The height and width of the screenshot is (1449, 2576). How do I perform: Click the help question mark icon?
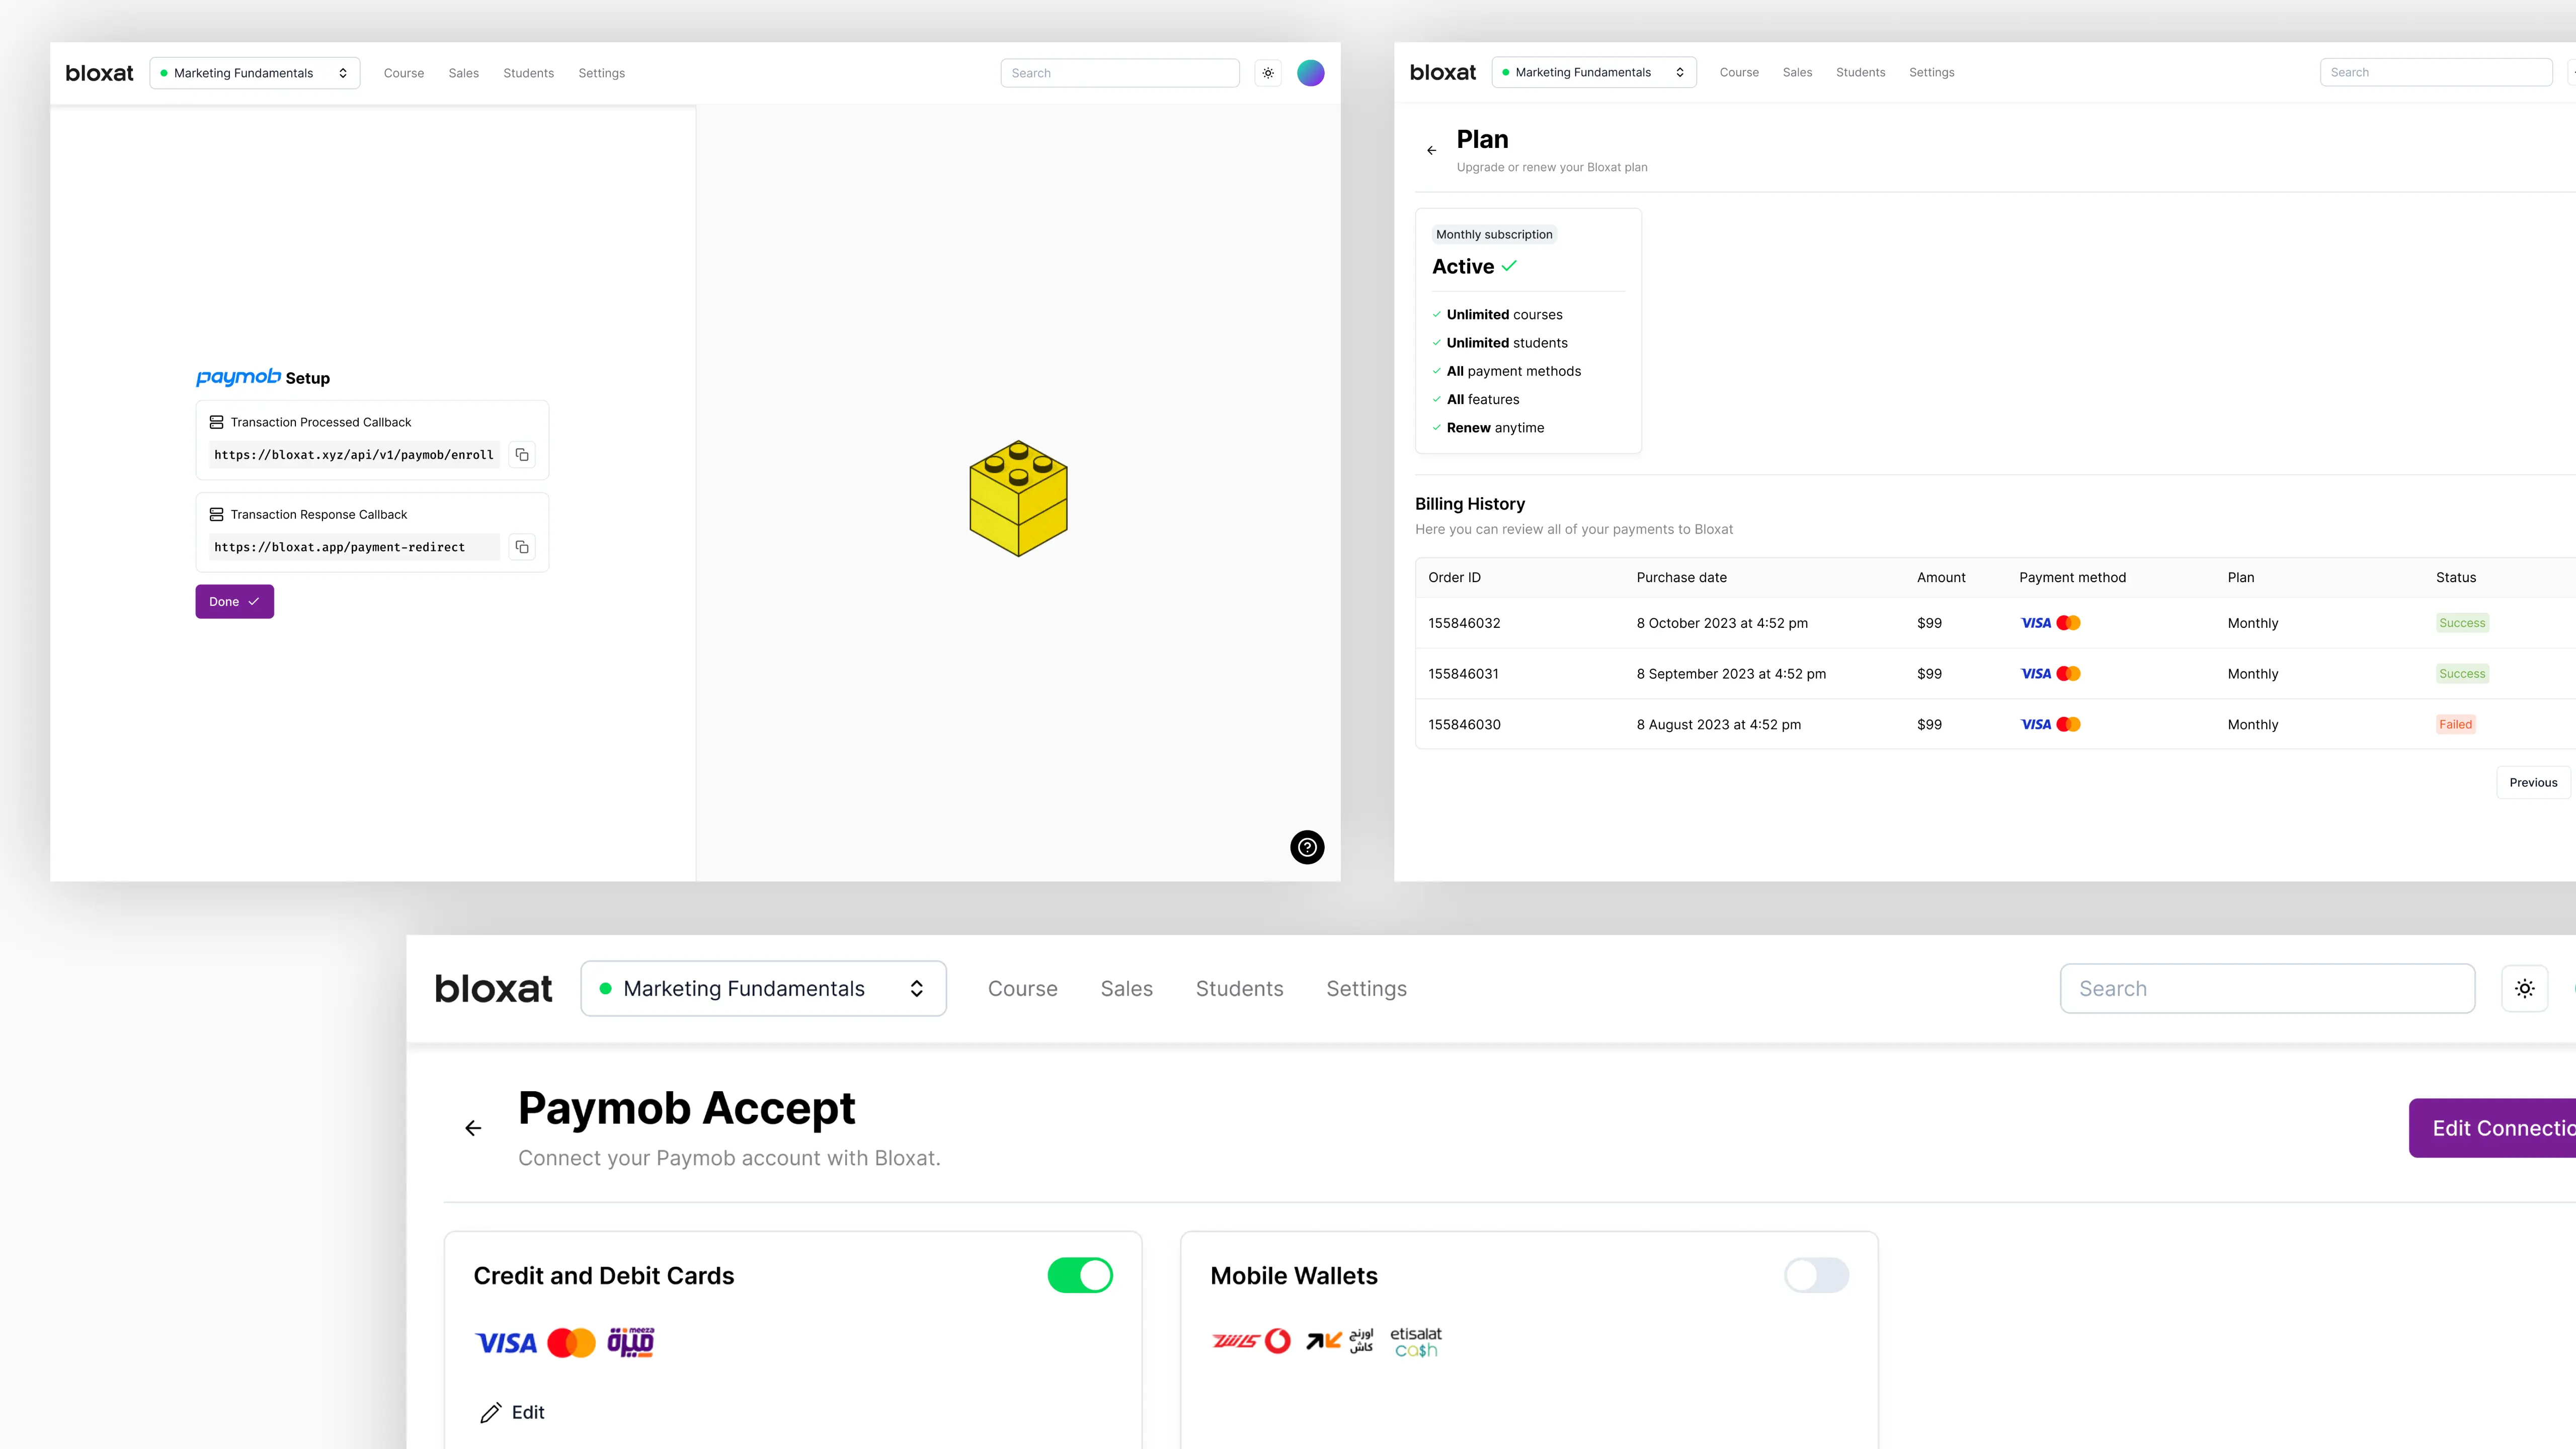click(x=1307, y=847)
